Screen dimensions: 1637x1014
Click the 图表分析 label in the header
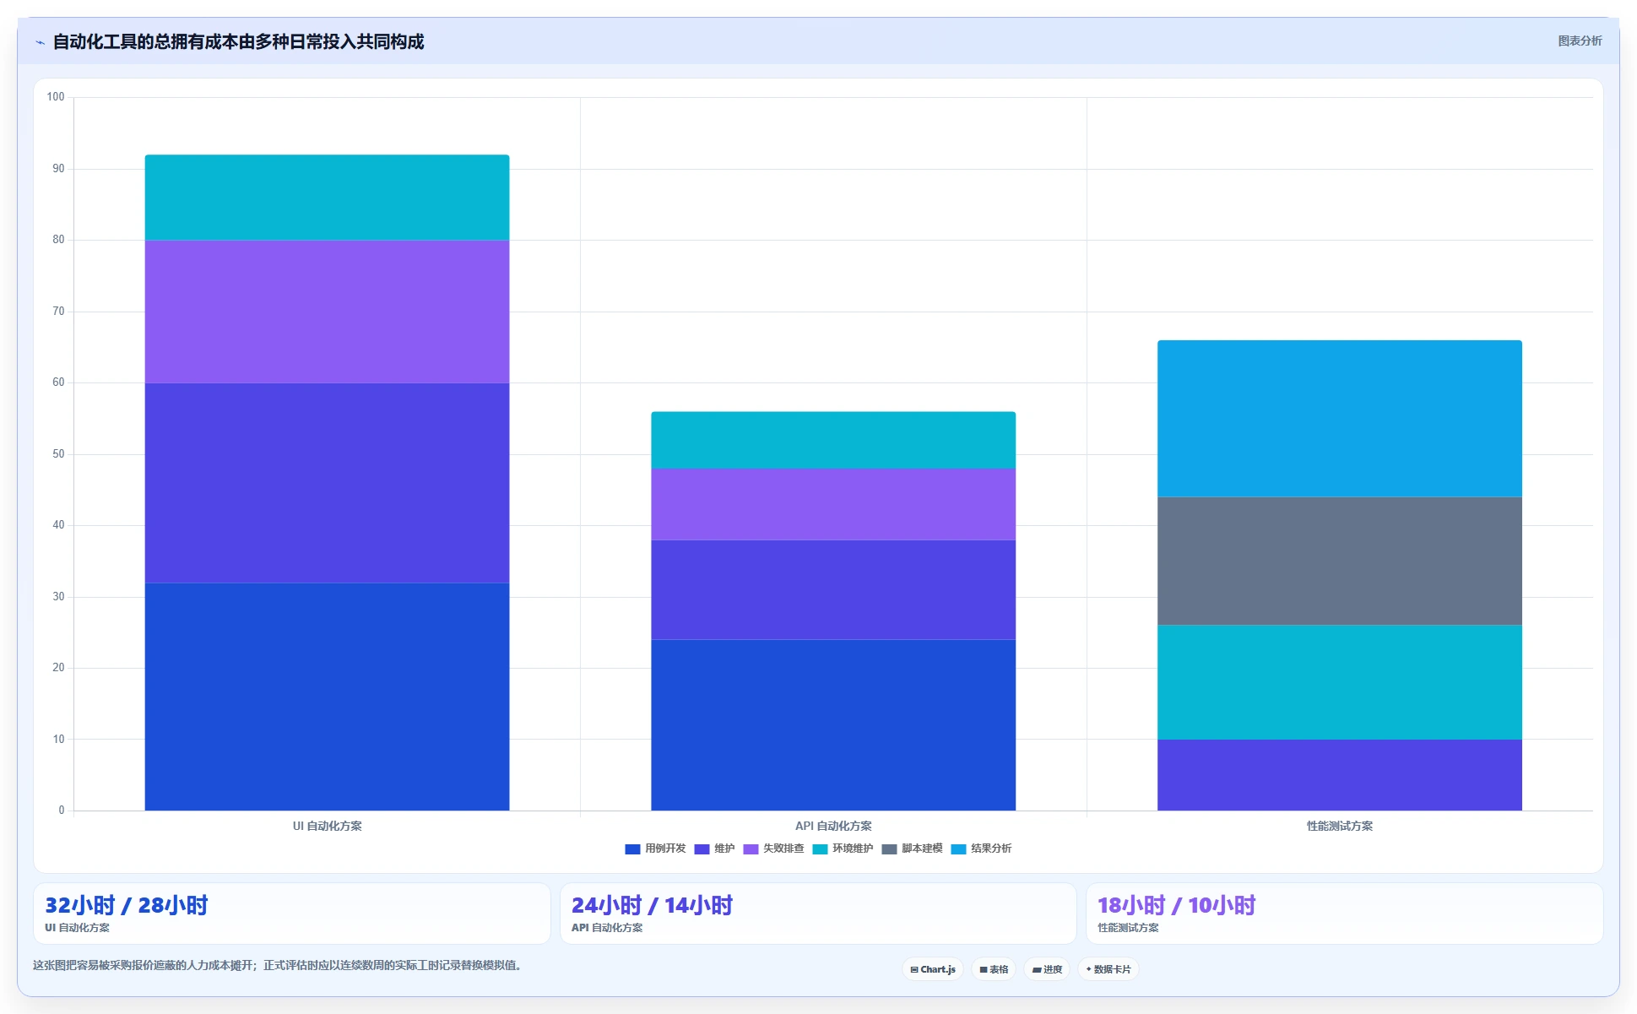point(1580,41)
